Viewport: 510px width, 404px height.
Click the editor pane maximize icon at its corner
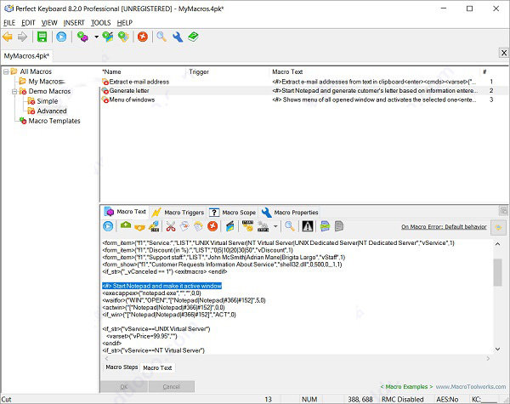coord(503,211)
